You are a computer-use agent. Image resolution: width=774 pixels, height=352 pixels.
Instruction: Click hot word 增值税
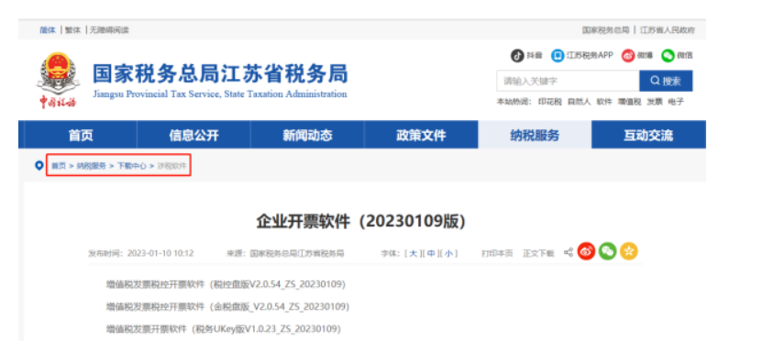(x=629, y=102)
